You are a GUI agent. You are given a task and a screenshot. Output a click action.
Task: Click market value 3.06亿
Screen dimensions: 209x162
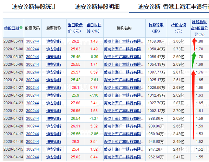(x=178, y=41)
